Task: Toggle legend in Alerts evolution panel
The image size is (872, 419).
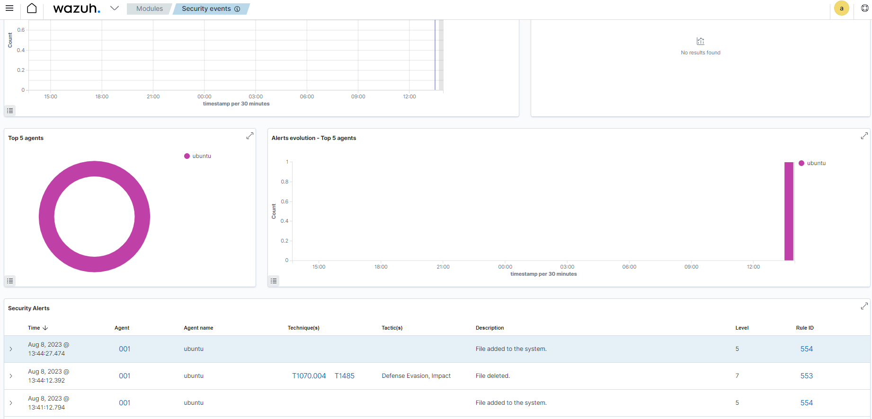Action: click(x=274, y=281)
